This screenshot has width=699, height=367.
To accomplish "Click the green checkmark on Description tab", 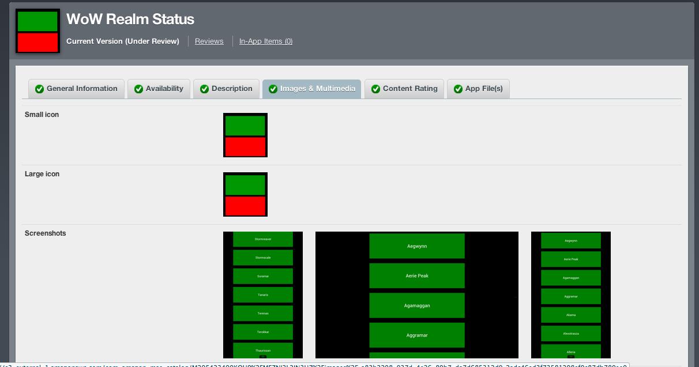I will [x=204, y=89].
